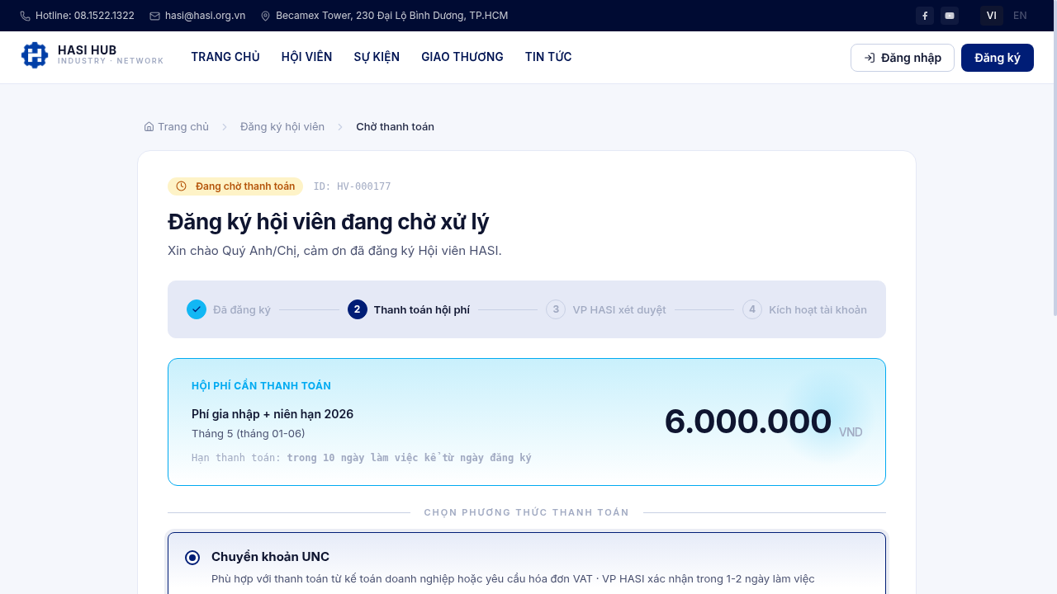Viewport: 1057px width, 594px height.
Task: Open TRANG CHỦ menu item
Action: [225, 57]
